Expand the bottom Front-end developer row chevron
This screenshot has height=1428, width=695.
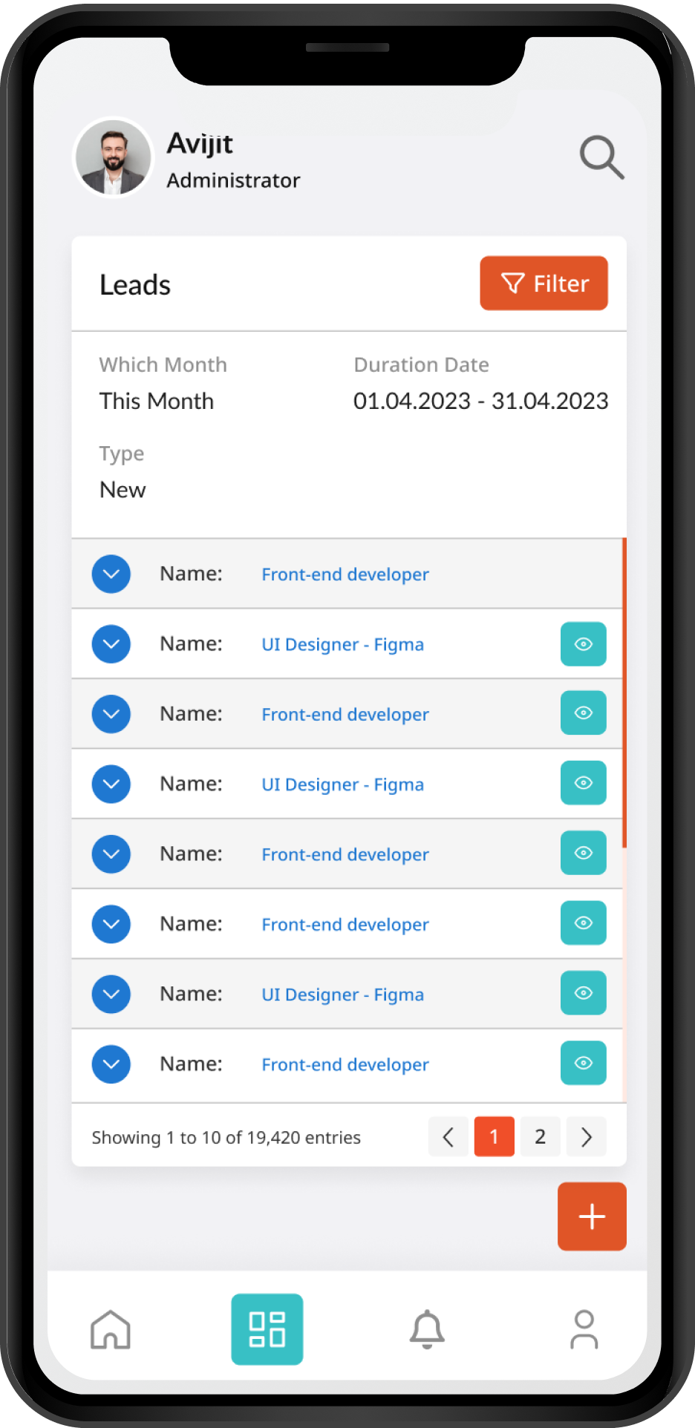111,1064
